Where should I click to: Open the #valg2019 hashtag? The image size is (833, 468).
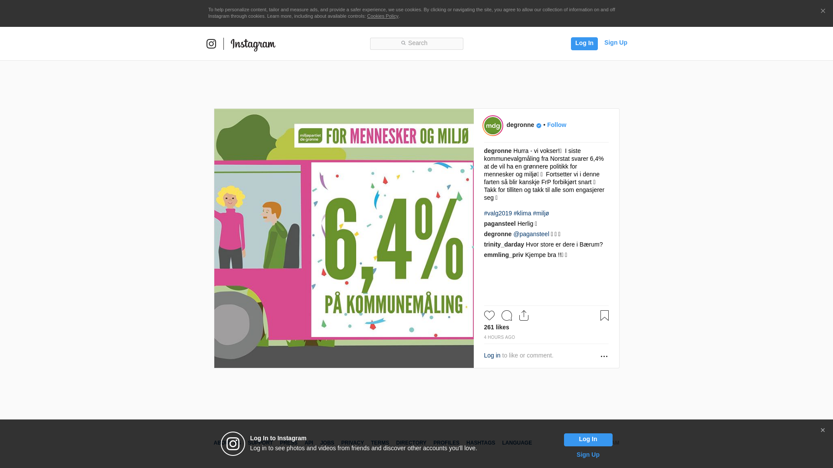pyautogui.click(x=498, y=213)
